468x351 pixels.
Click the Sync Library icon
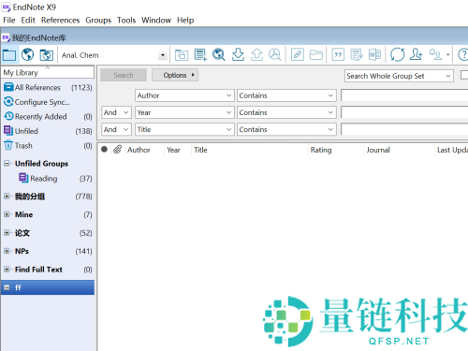tap(397, 54)
